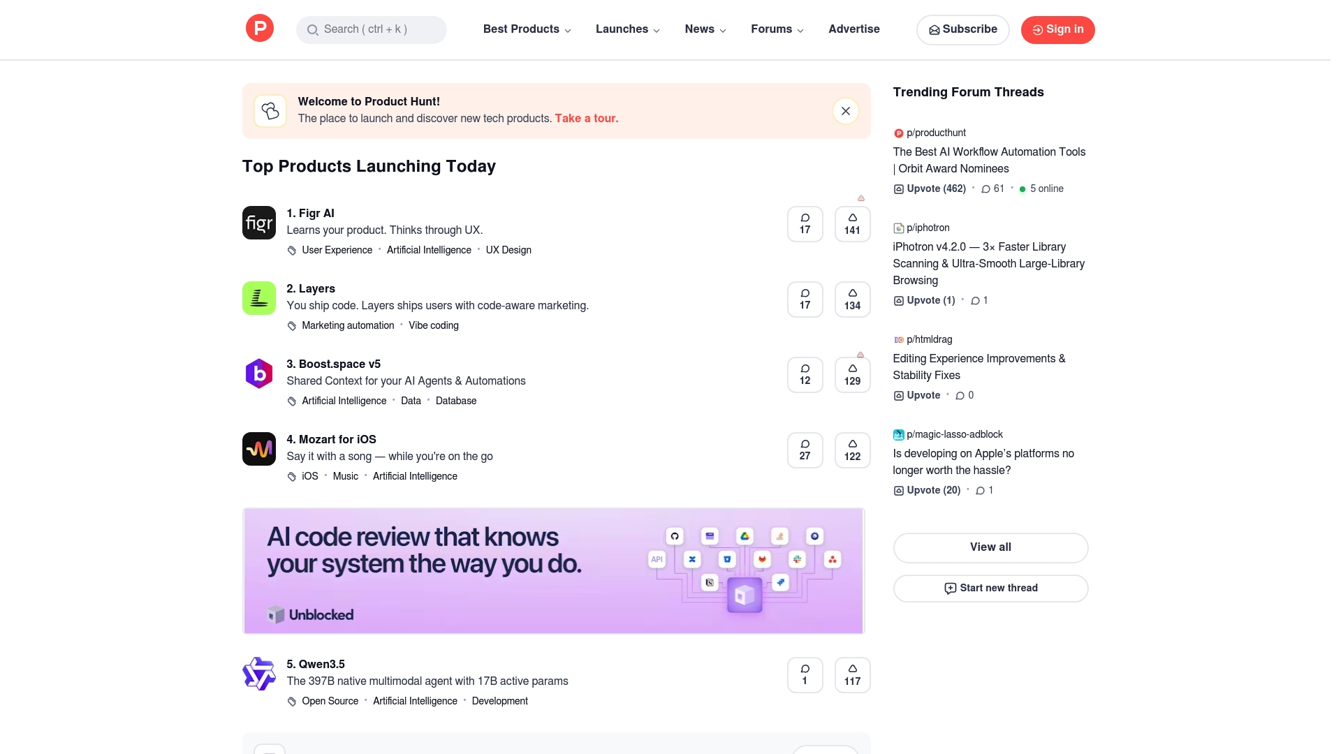Open Boost.space v5's 12 comments
The image size is (1341, 754).
805,375
